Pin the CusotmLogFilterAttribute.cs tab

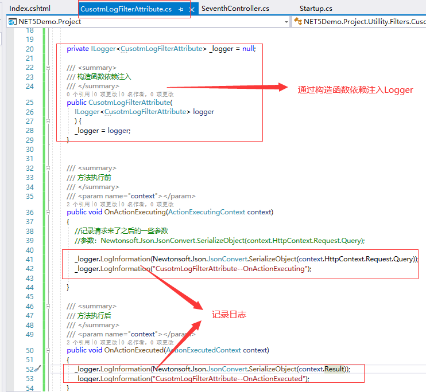(181, 10)
